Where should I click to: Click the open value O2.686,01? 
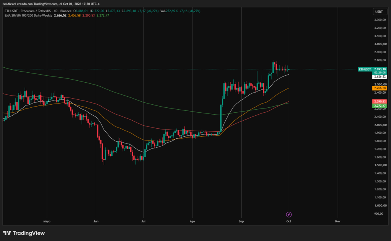pos(81,11)
